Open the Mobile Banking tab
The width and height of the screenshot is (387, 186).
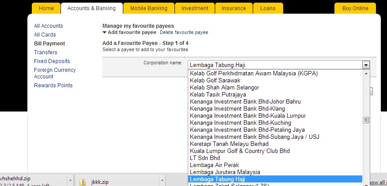point(149,8)
